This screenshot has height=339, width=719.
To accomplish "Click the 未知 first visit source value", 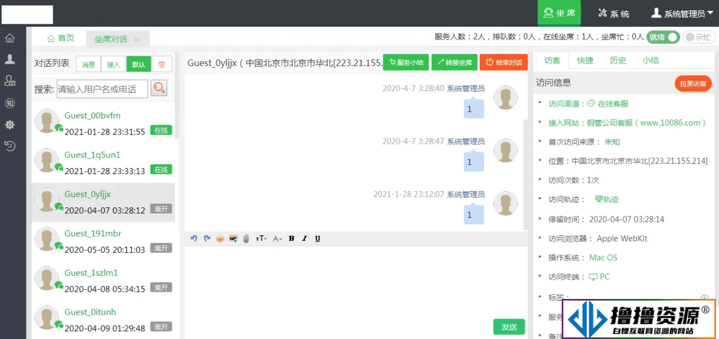I will pyautogui.click(x=612, y=142).
